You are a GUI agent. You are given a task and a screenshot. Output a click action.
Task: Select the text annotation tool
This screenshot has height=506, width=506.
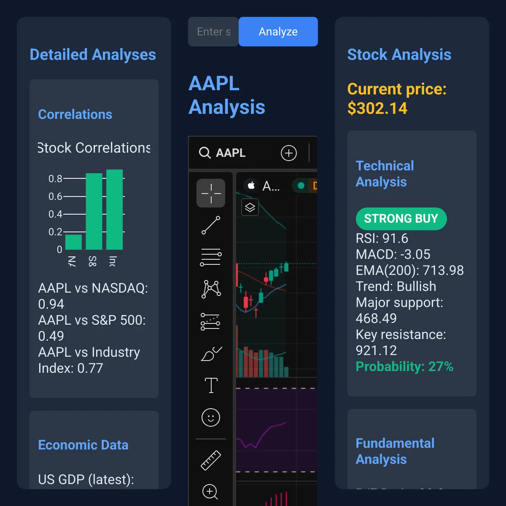click(x=211, y=385)
